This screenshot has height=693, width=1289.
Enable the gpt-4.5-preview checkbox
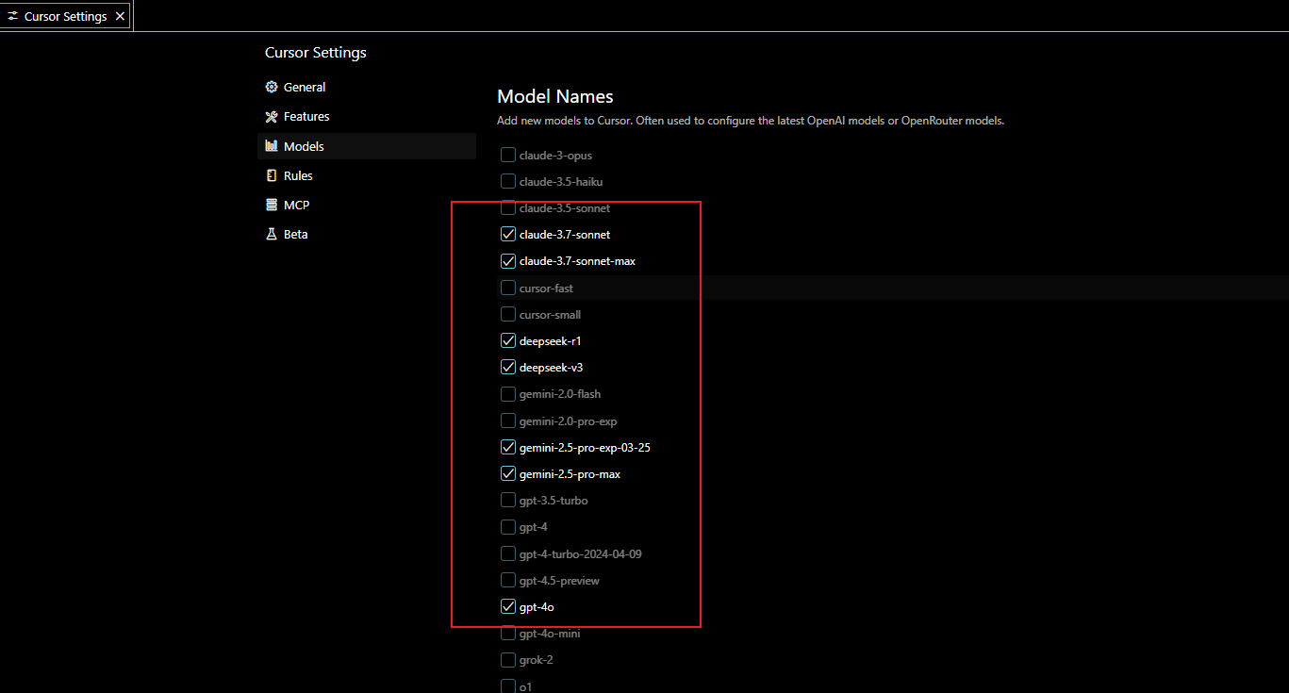click(508, 580)
